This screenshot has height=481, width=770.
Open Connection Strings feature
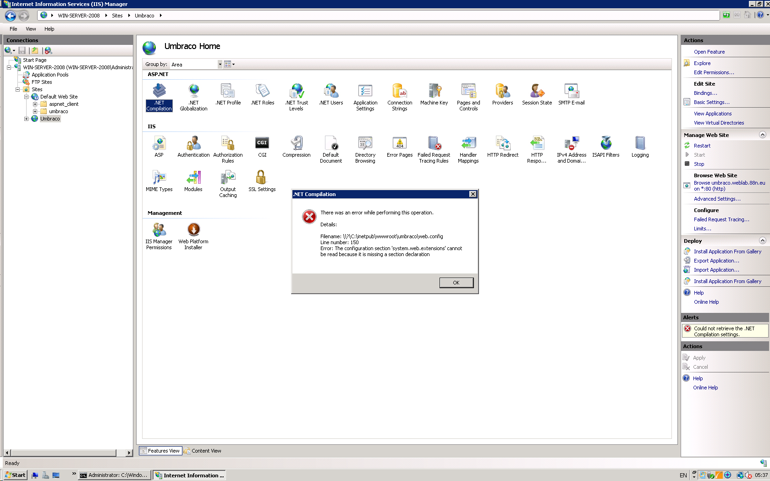pos(400,97)
